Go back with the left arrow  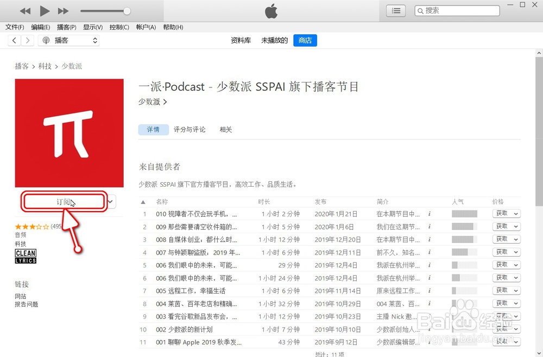[14, 41]
